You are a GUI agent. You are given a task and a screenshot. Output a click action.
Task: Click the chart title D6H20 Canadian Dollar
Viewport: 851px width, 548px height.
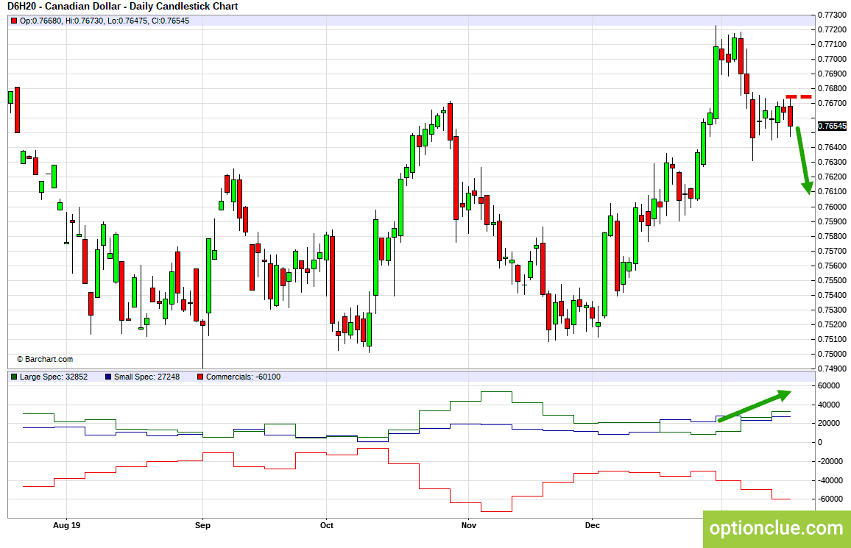click(x=123, y=7)
